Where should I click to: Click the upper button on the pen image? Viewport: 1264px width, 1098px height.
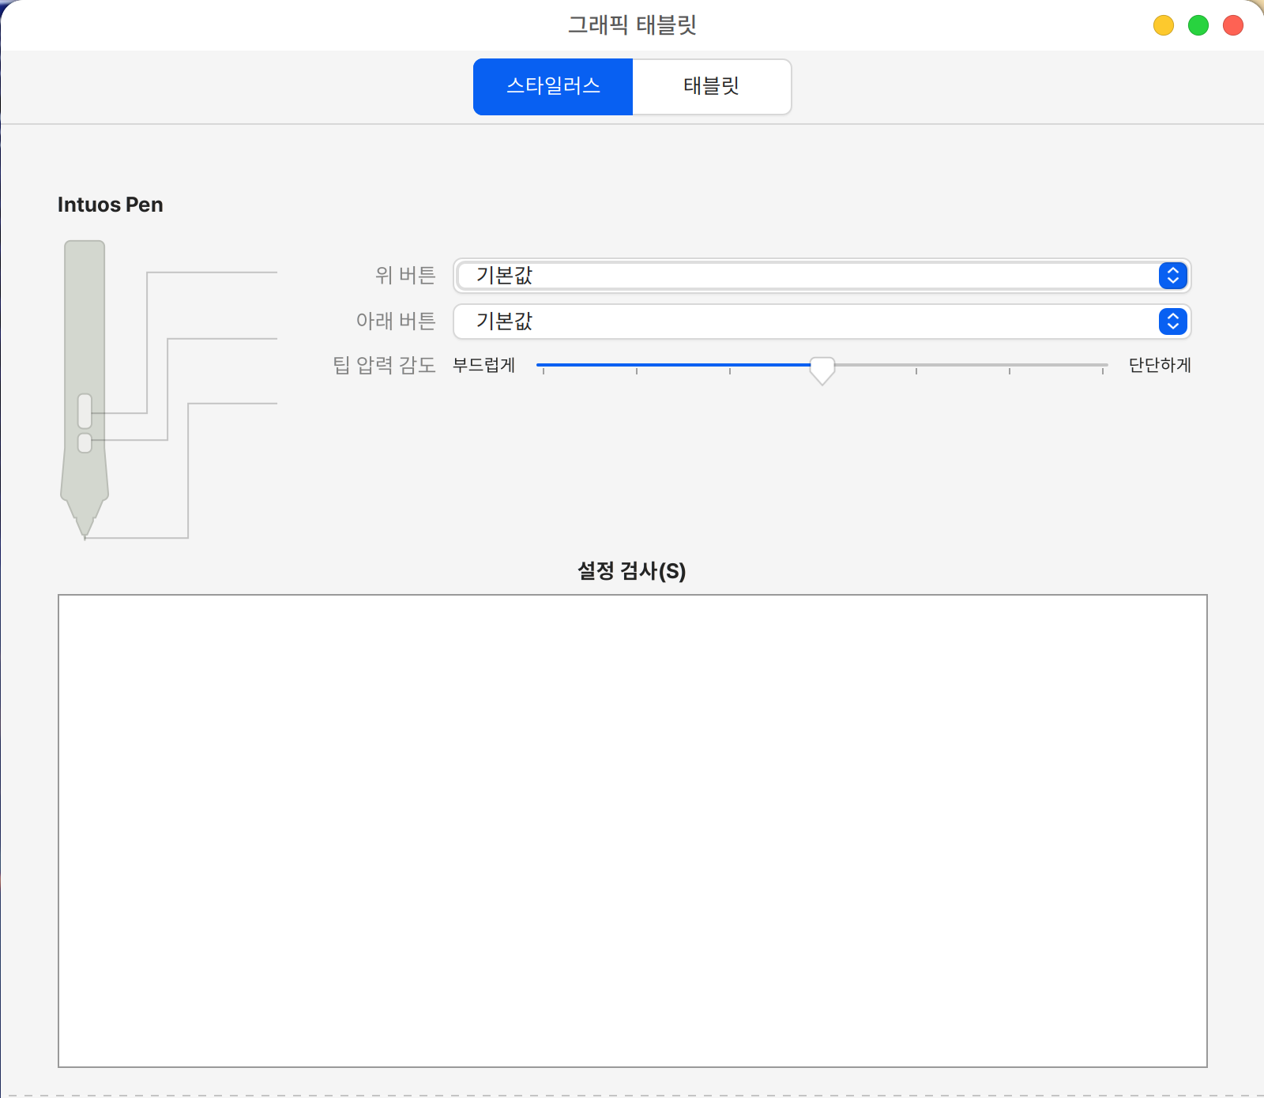point(85,411)
